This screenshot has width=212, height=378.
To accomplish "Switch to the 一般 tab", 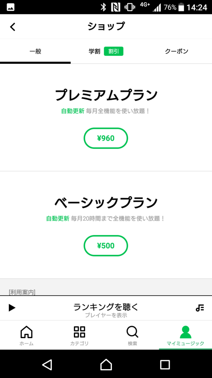I will [x=35, y=51].
